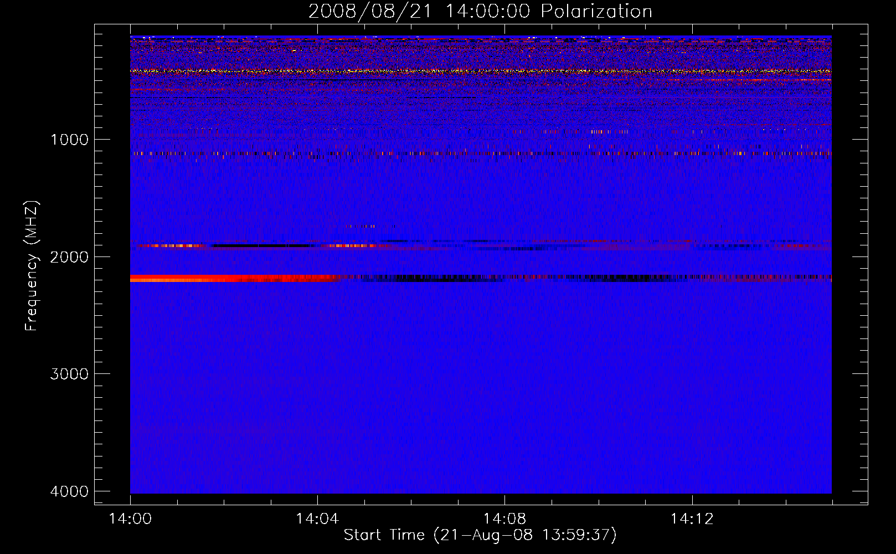Click the 14:08 time tick label
Image resolution: width=896 pixels, height=554 pixels.
[x=504, y=519]
